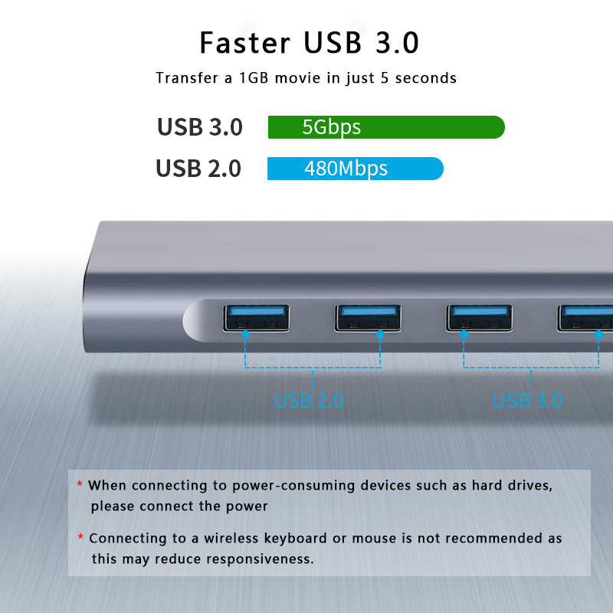The image size is (613, 613).
Task: Click the 1GB movie transfer subtitle
Action: tap(306, 78)
